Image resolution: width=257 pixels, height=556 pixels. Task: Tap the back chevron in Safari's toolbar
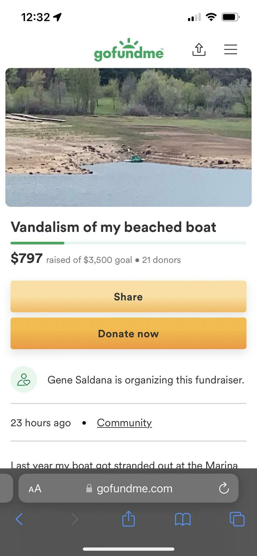pyautogui.click(x=19, y=519)
